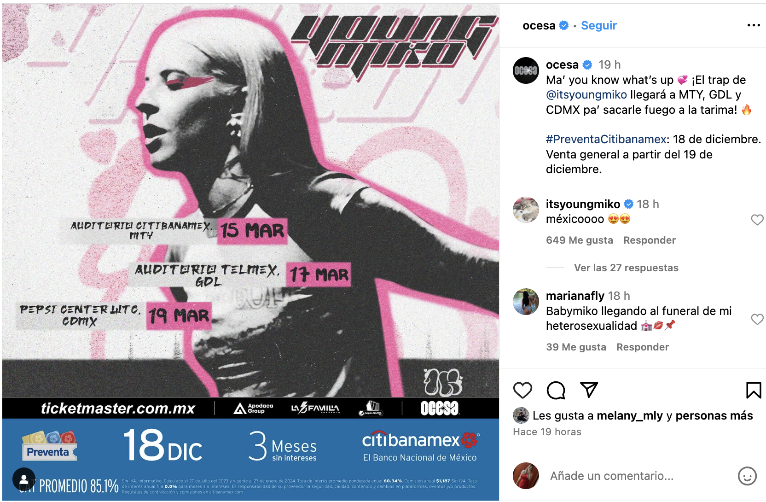Open the @itsyoungmiko mention link

[586, 94]
